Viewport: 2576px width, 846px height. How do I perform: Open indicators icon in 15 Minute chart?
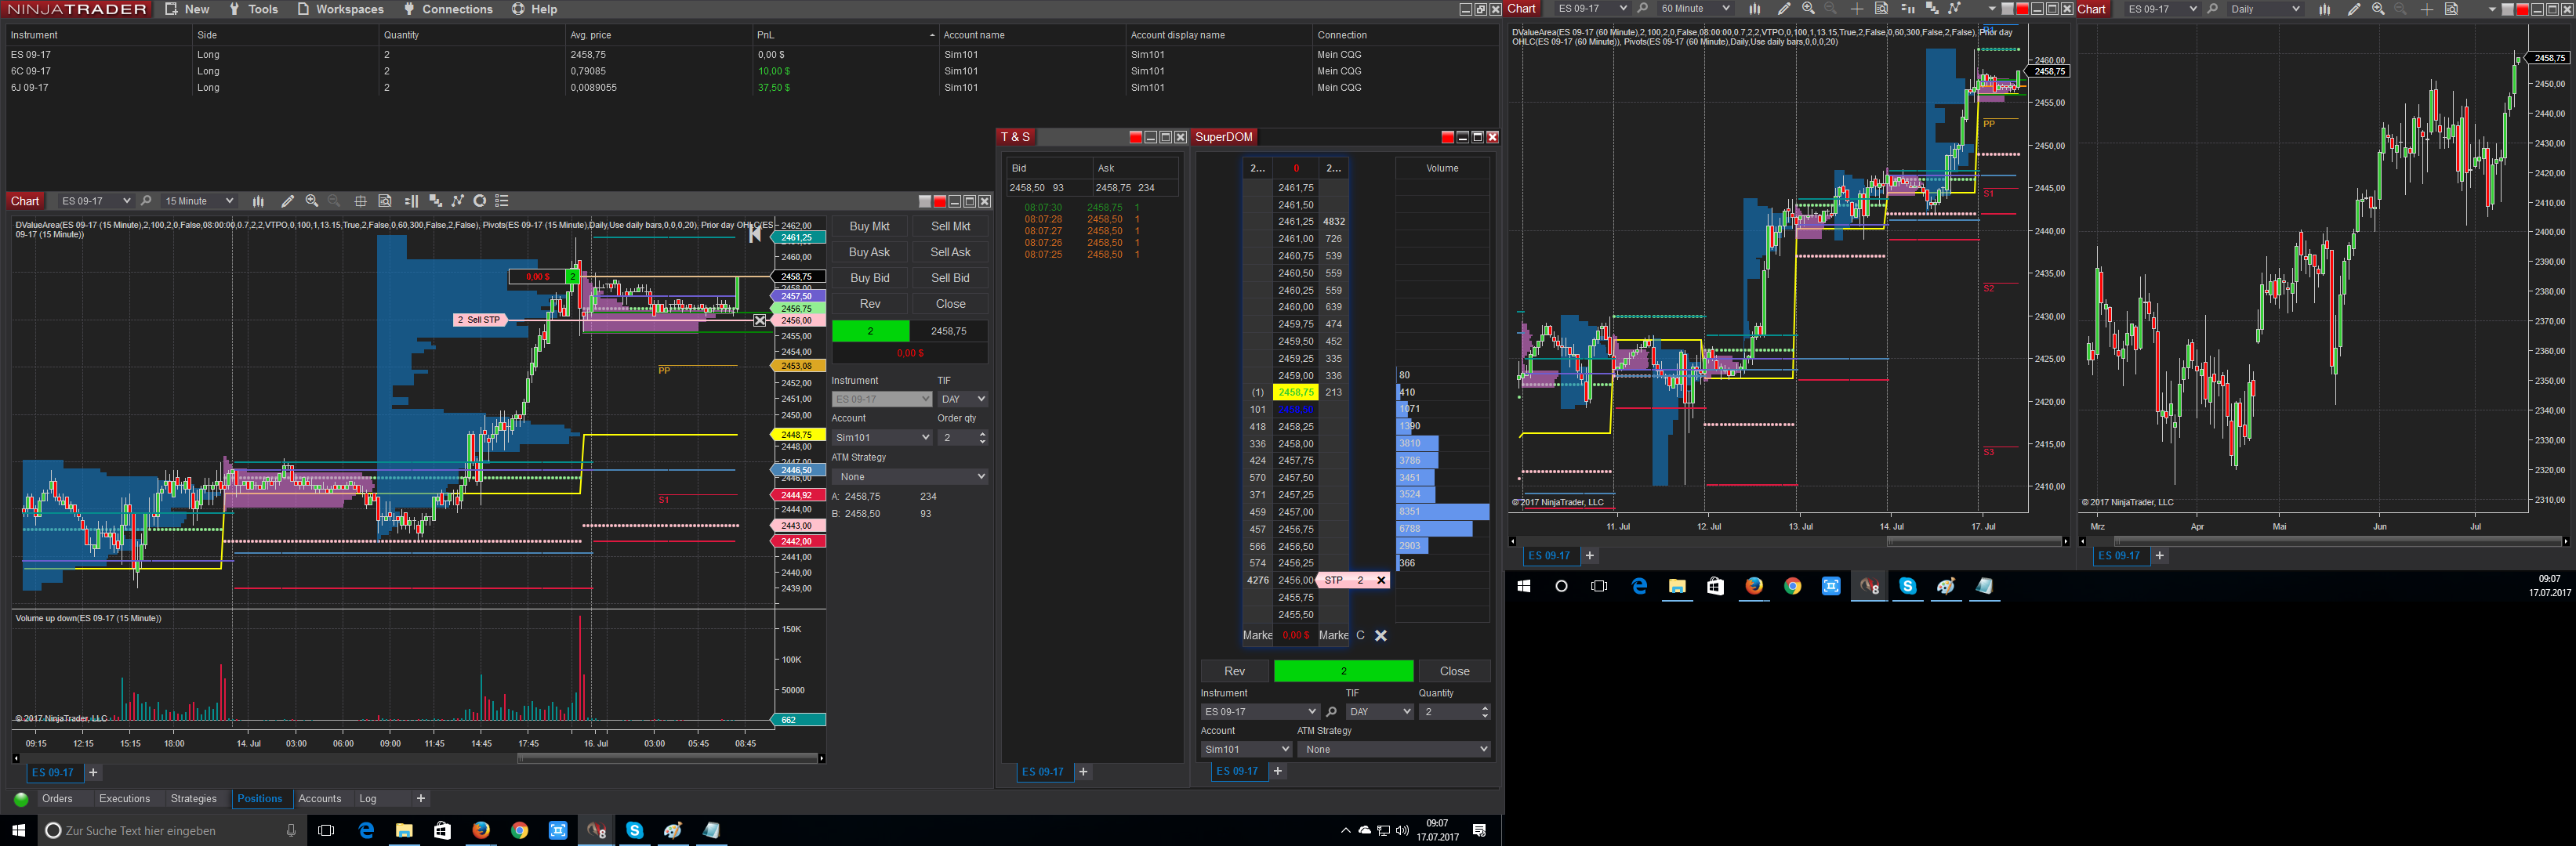point(458,201)
